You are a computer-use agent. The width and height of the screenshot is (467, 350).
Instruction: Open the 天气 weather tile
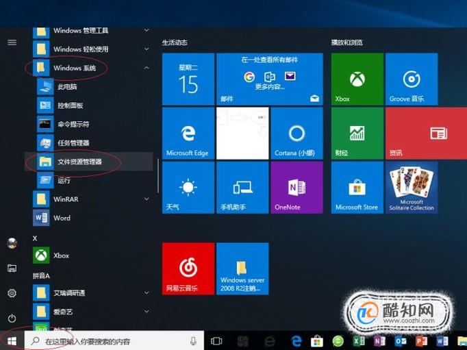[188, 188]
